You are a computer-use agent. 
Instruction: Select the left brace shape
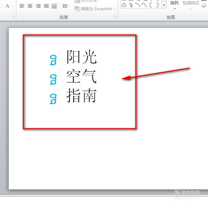pyautogui.click(x=150, y=5)
